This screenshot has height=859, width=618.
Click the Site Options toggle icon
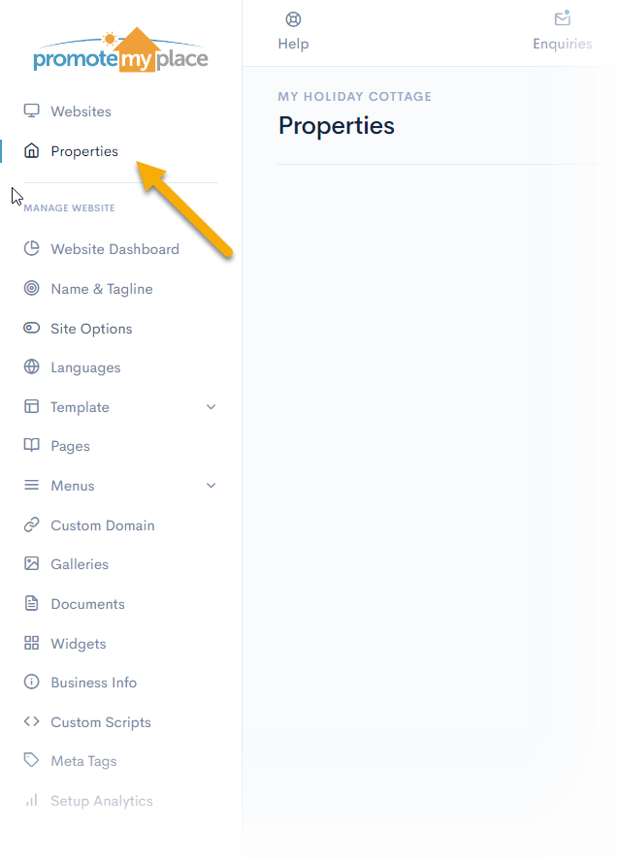coord(32,329)
